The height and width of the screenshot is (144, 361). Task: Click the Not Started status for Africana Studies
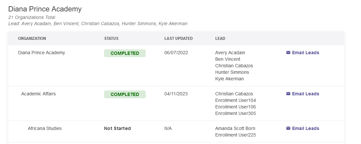(x=117, y=128)
